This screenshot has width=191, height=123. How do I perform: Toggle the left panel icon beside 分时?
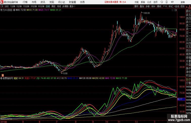pos(2,6)
